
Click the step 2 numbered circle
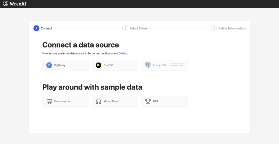[x=125, y=28]
